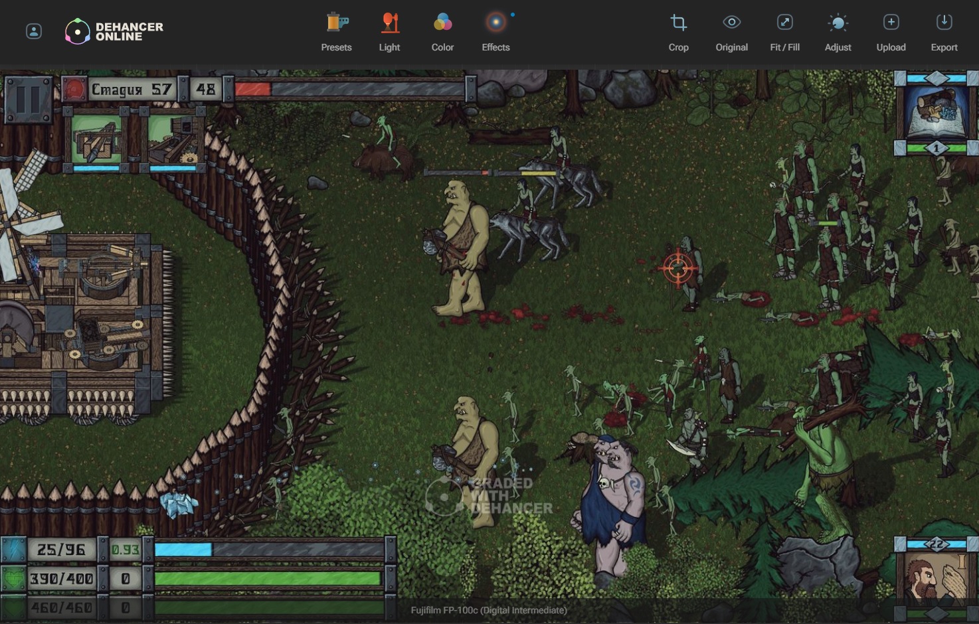Click the spellbook icon in the game image
This screenshot has width=979, height=624.
click(936, 114)
